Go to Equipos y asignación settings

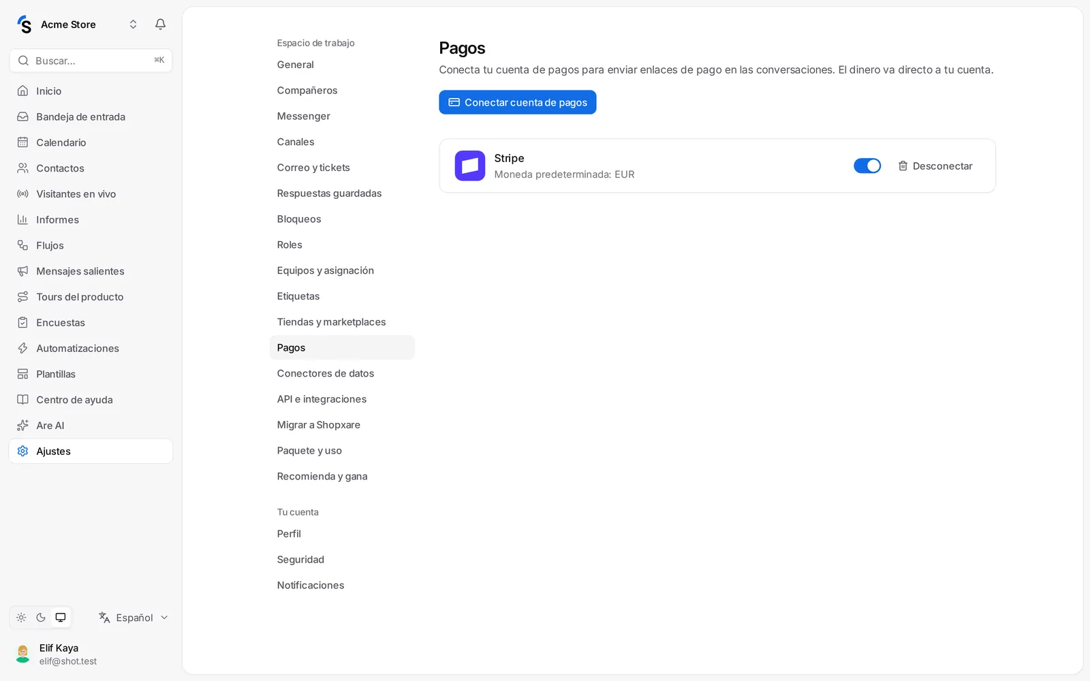[x=342, y=270]
